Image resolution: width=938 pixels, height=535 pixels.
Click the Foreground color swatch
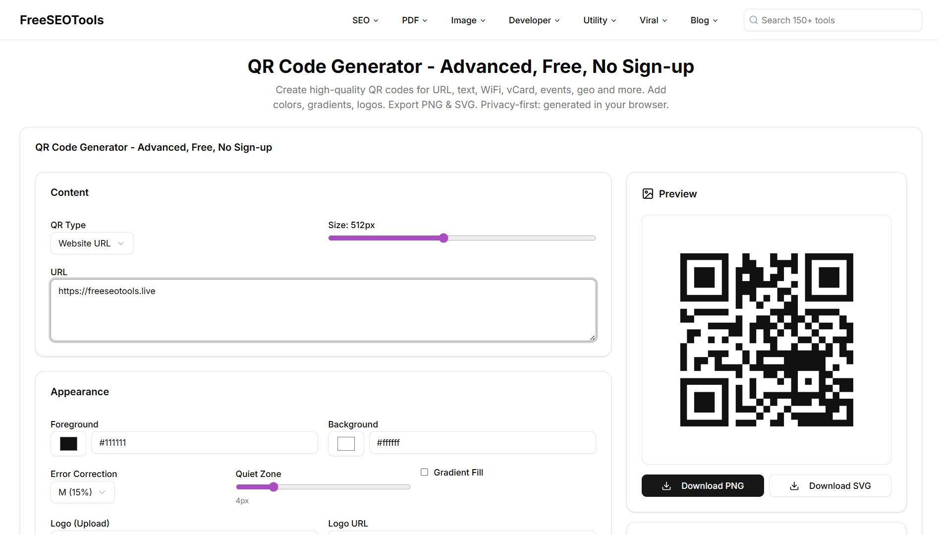click(68, 443)
